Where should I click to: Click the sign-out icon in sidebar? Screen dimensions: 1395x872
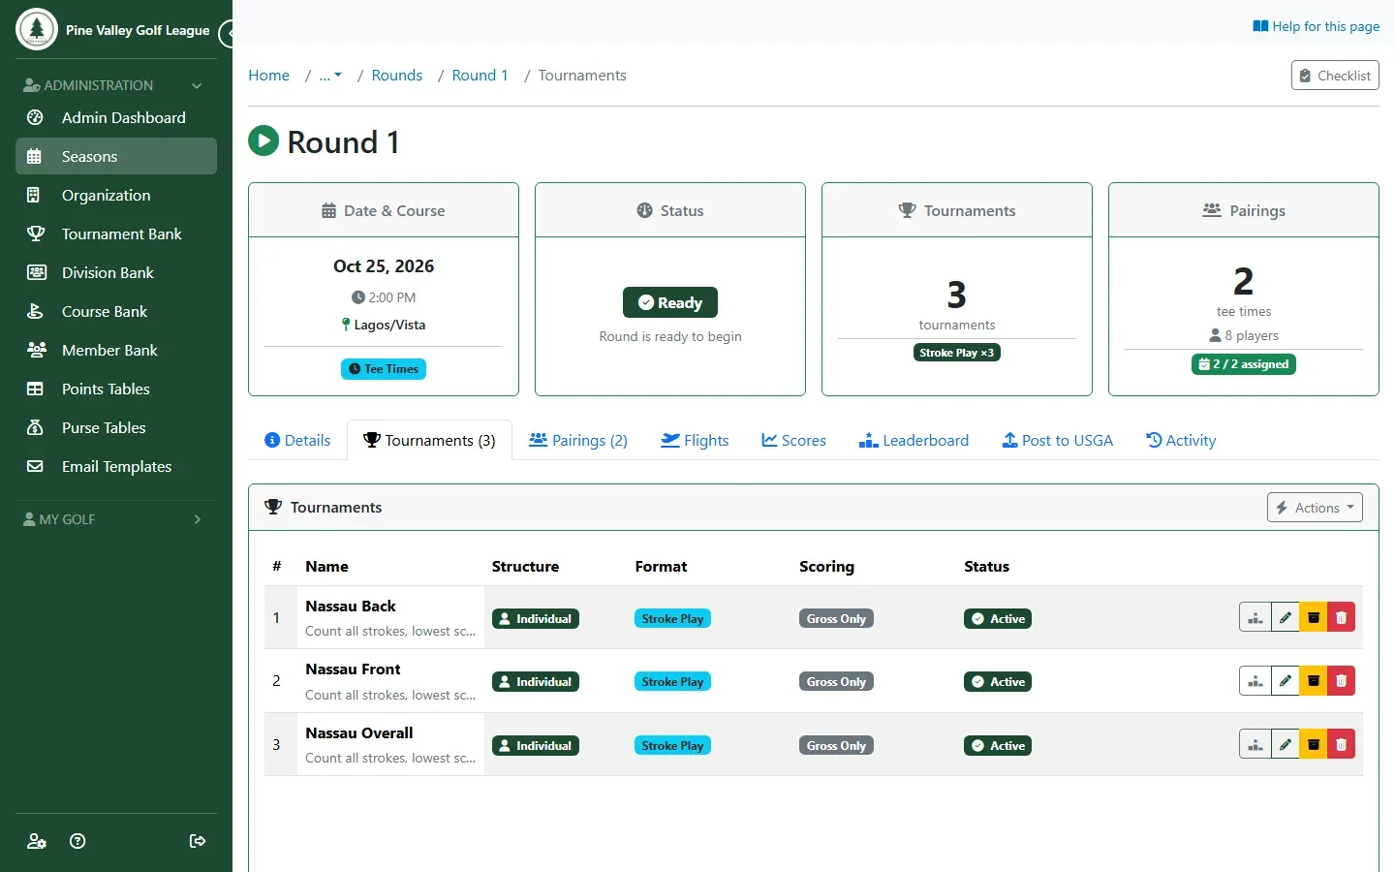click(x=198, y=841)
